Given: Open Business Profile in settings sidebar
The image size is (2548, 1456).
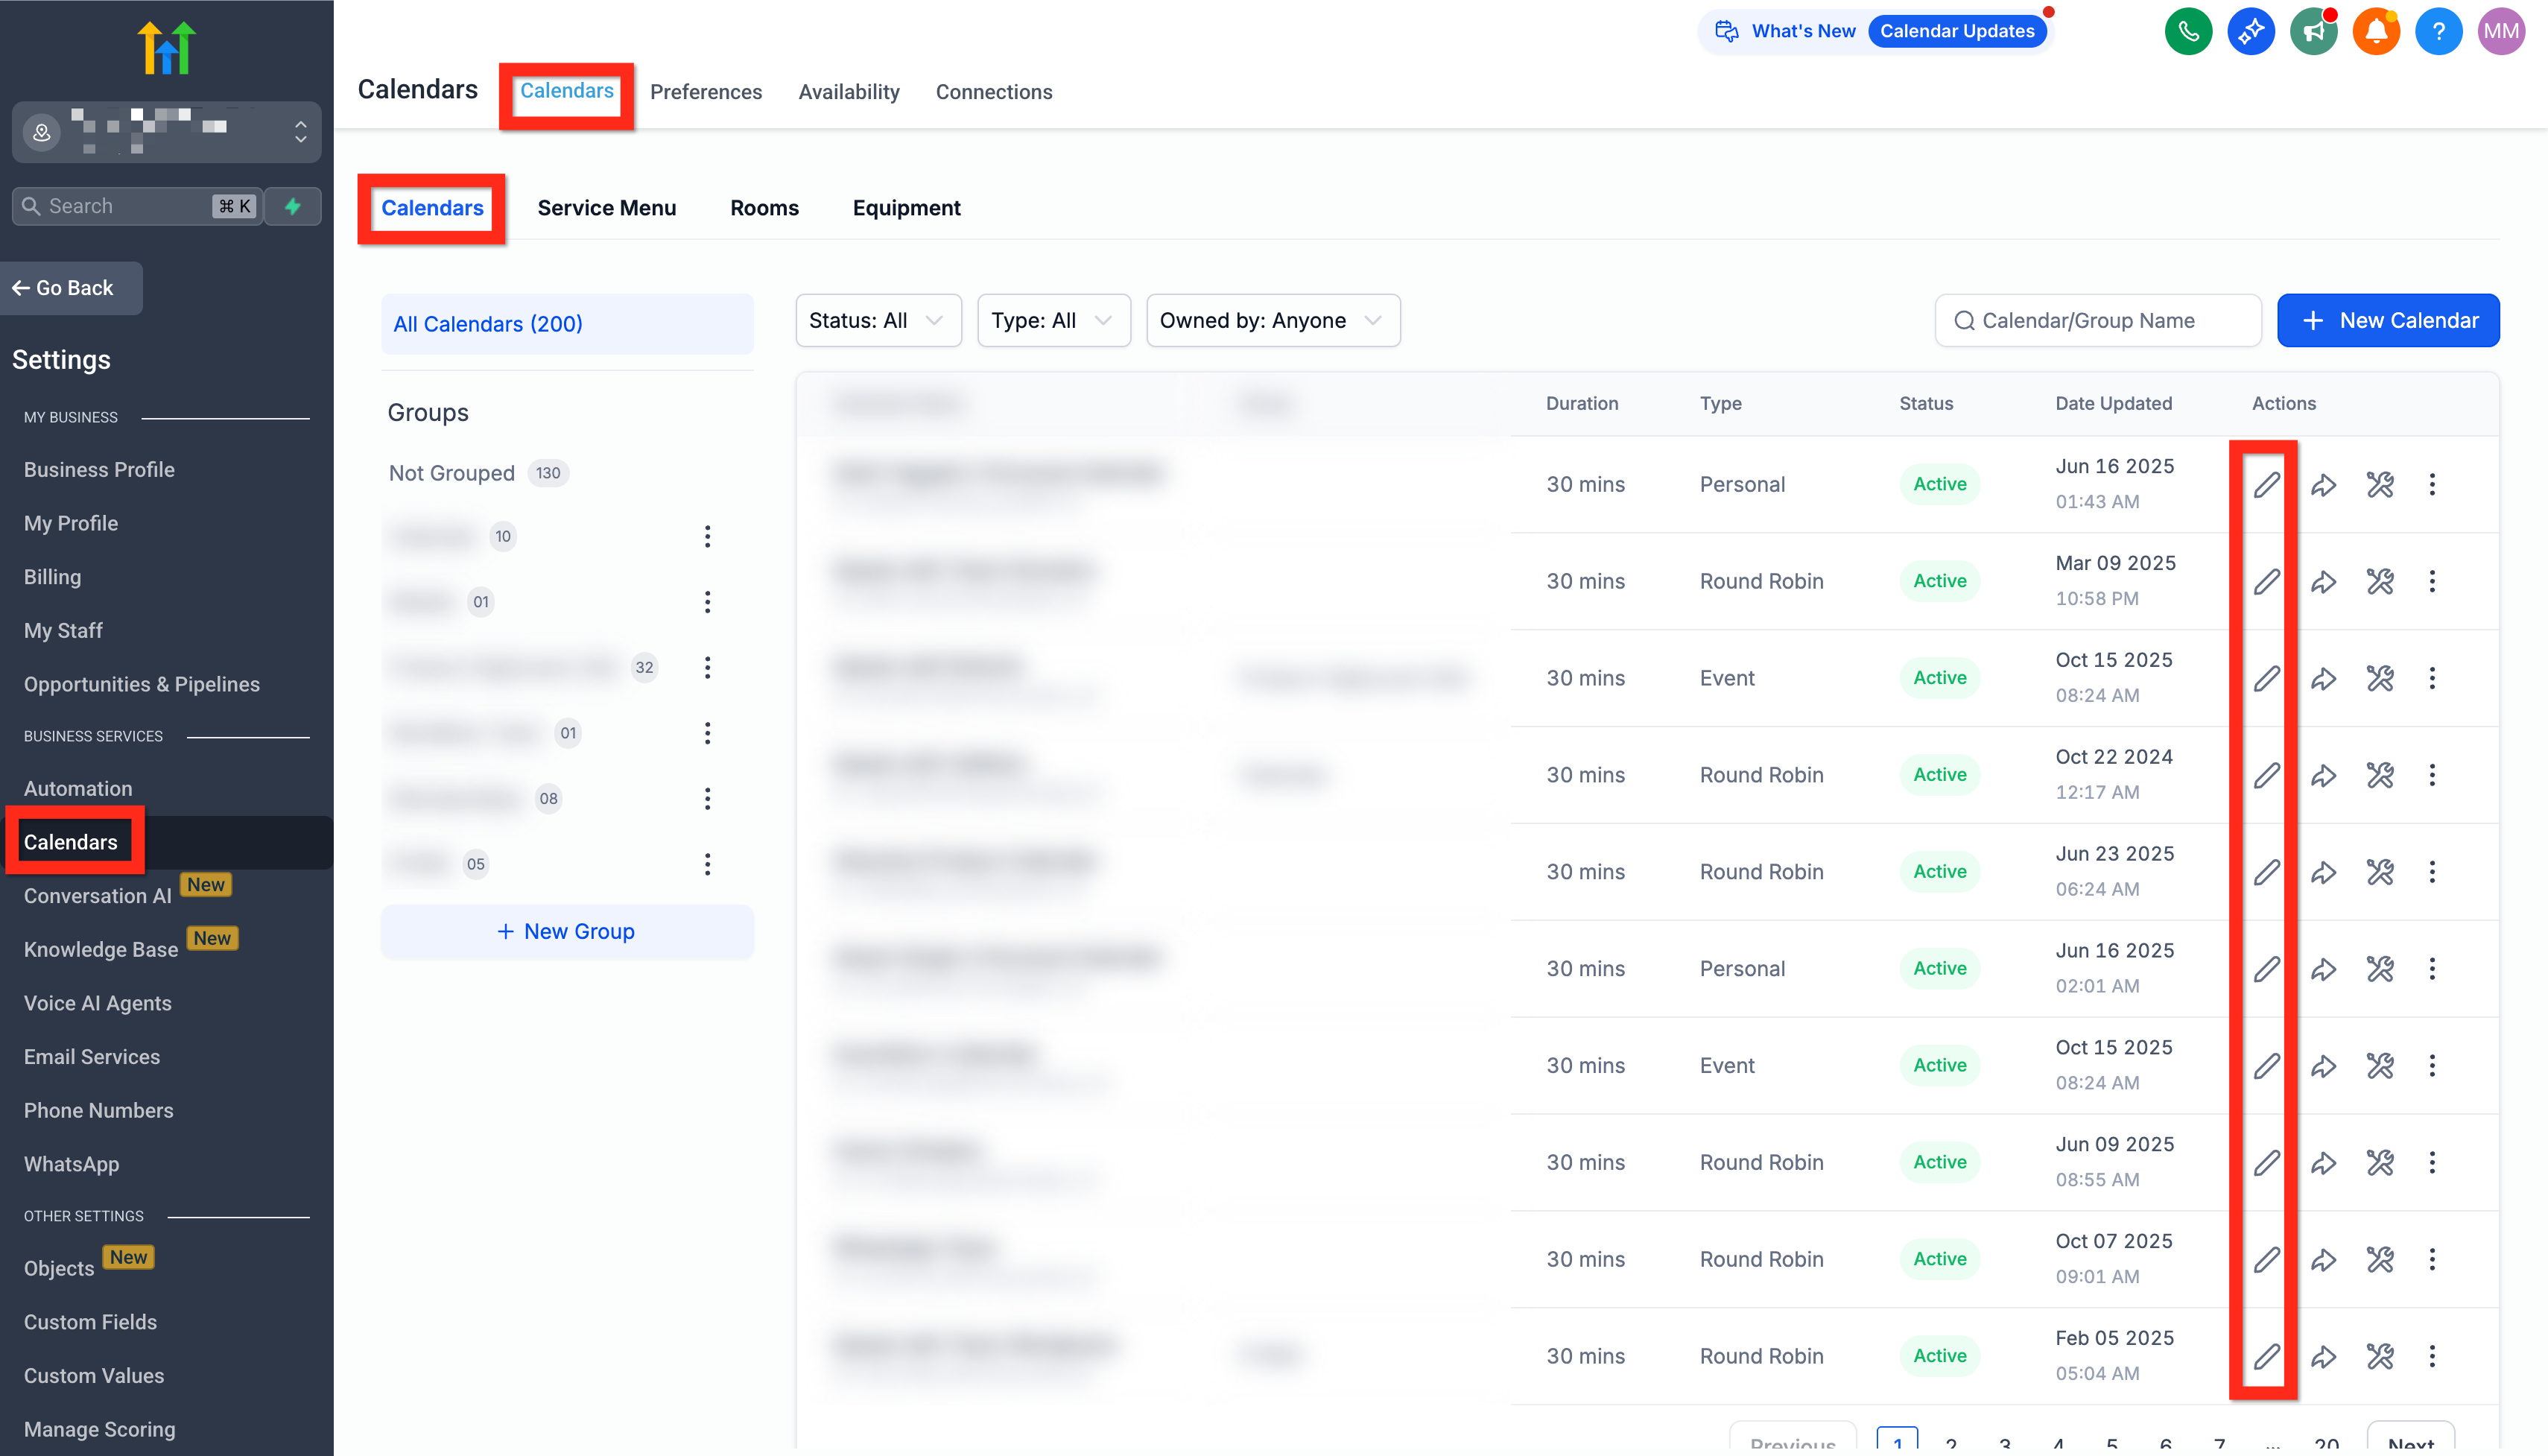Looking at the screenshot, I should [99, 470].
